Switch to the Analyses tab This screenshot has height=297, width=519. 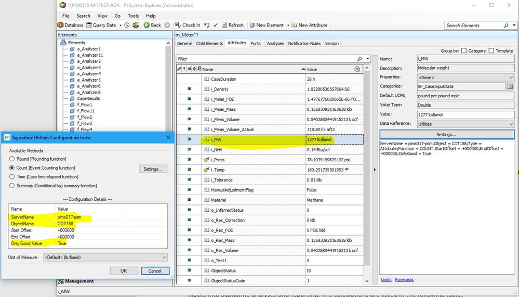pos(275,44)
